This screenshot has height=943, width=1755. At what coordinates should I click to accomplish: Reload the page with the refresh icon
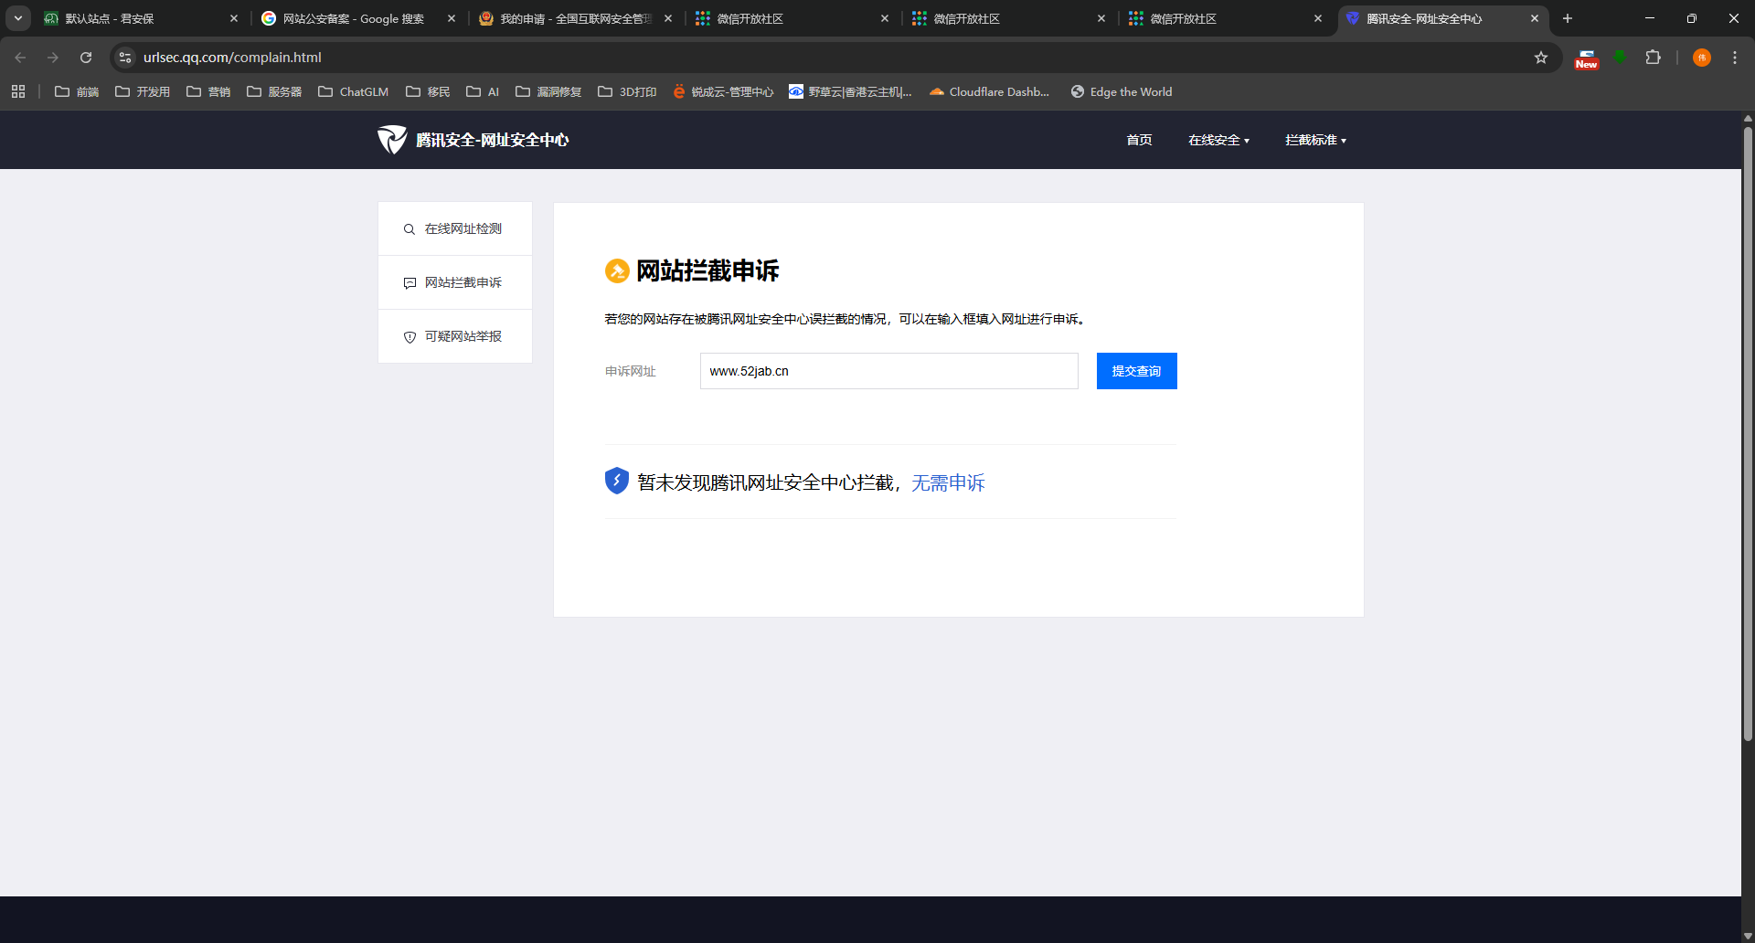point(86,58)
